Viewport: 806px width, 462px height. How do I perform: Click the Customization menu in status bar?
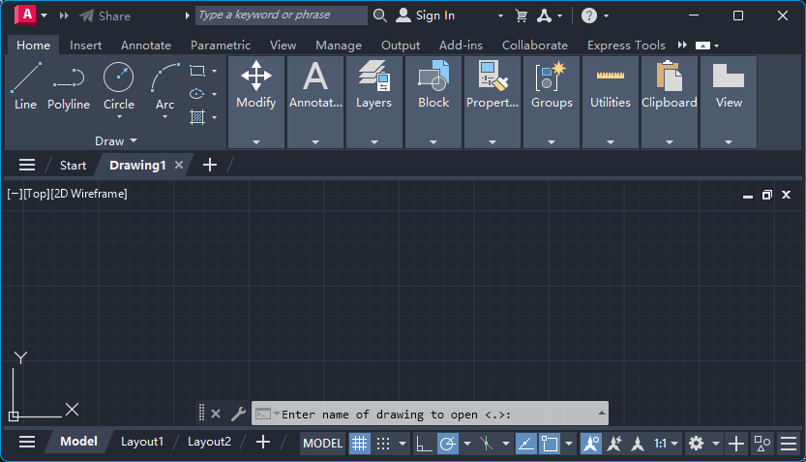tap(789, 443)
